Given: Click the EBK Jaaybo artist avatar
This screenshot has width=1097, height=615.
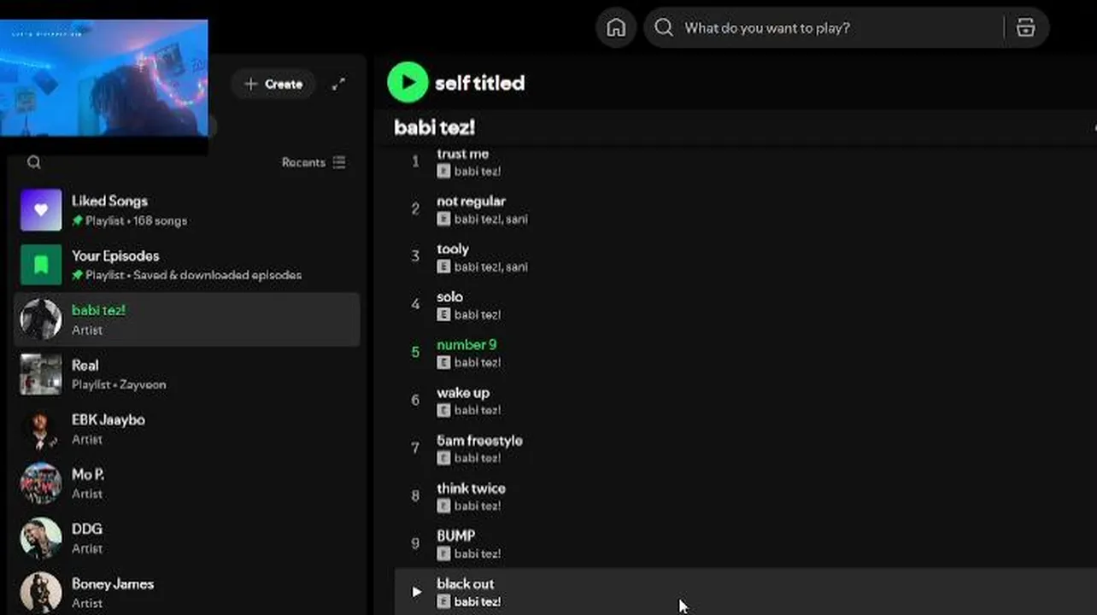Looking at the screenshot, I should tap(41, 429).
